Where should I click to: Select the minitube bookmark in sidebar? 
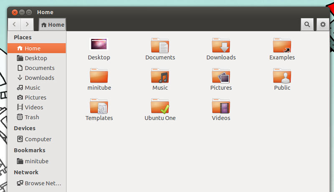(x=36, y=161)
